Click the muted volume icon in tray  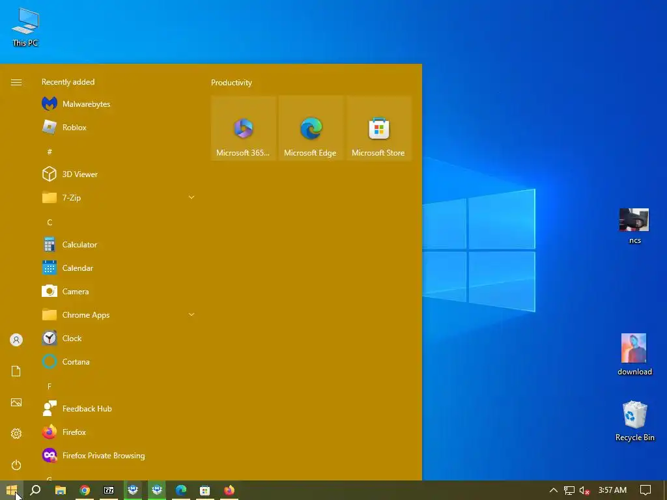(584, 490)
